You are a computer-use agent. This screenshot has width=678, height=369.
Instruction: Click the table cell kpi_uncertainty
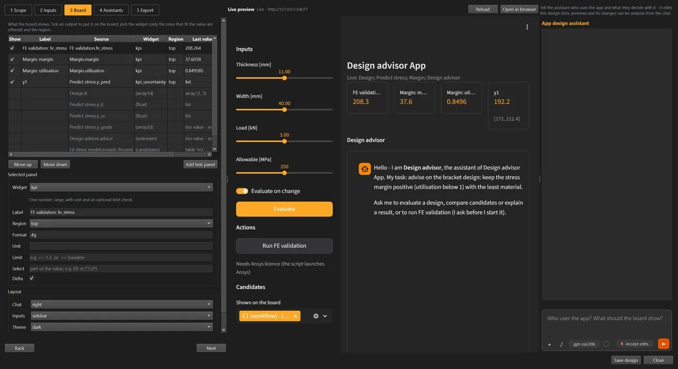[150, 82]
